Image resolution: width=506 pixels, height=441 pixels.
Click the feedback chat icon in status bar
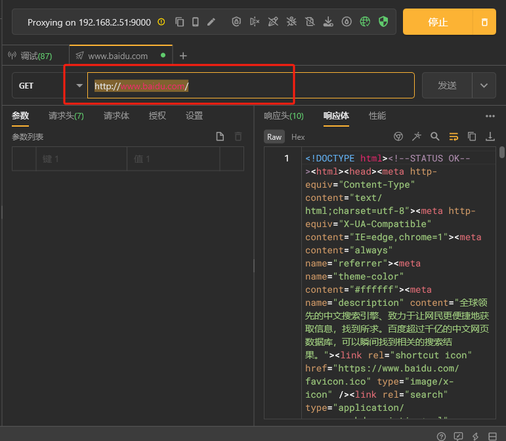(458, 436)
